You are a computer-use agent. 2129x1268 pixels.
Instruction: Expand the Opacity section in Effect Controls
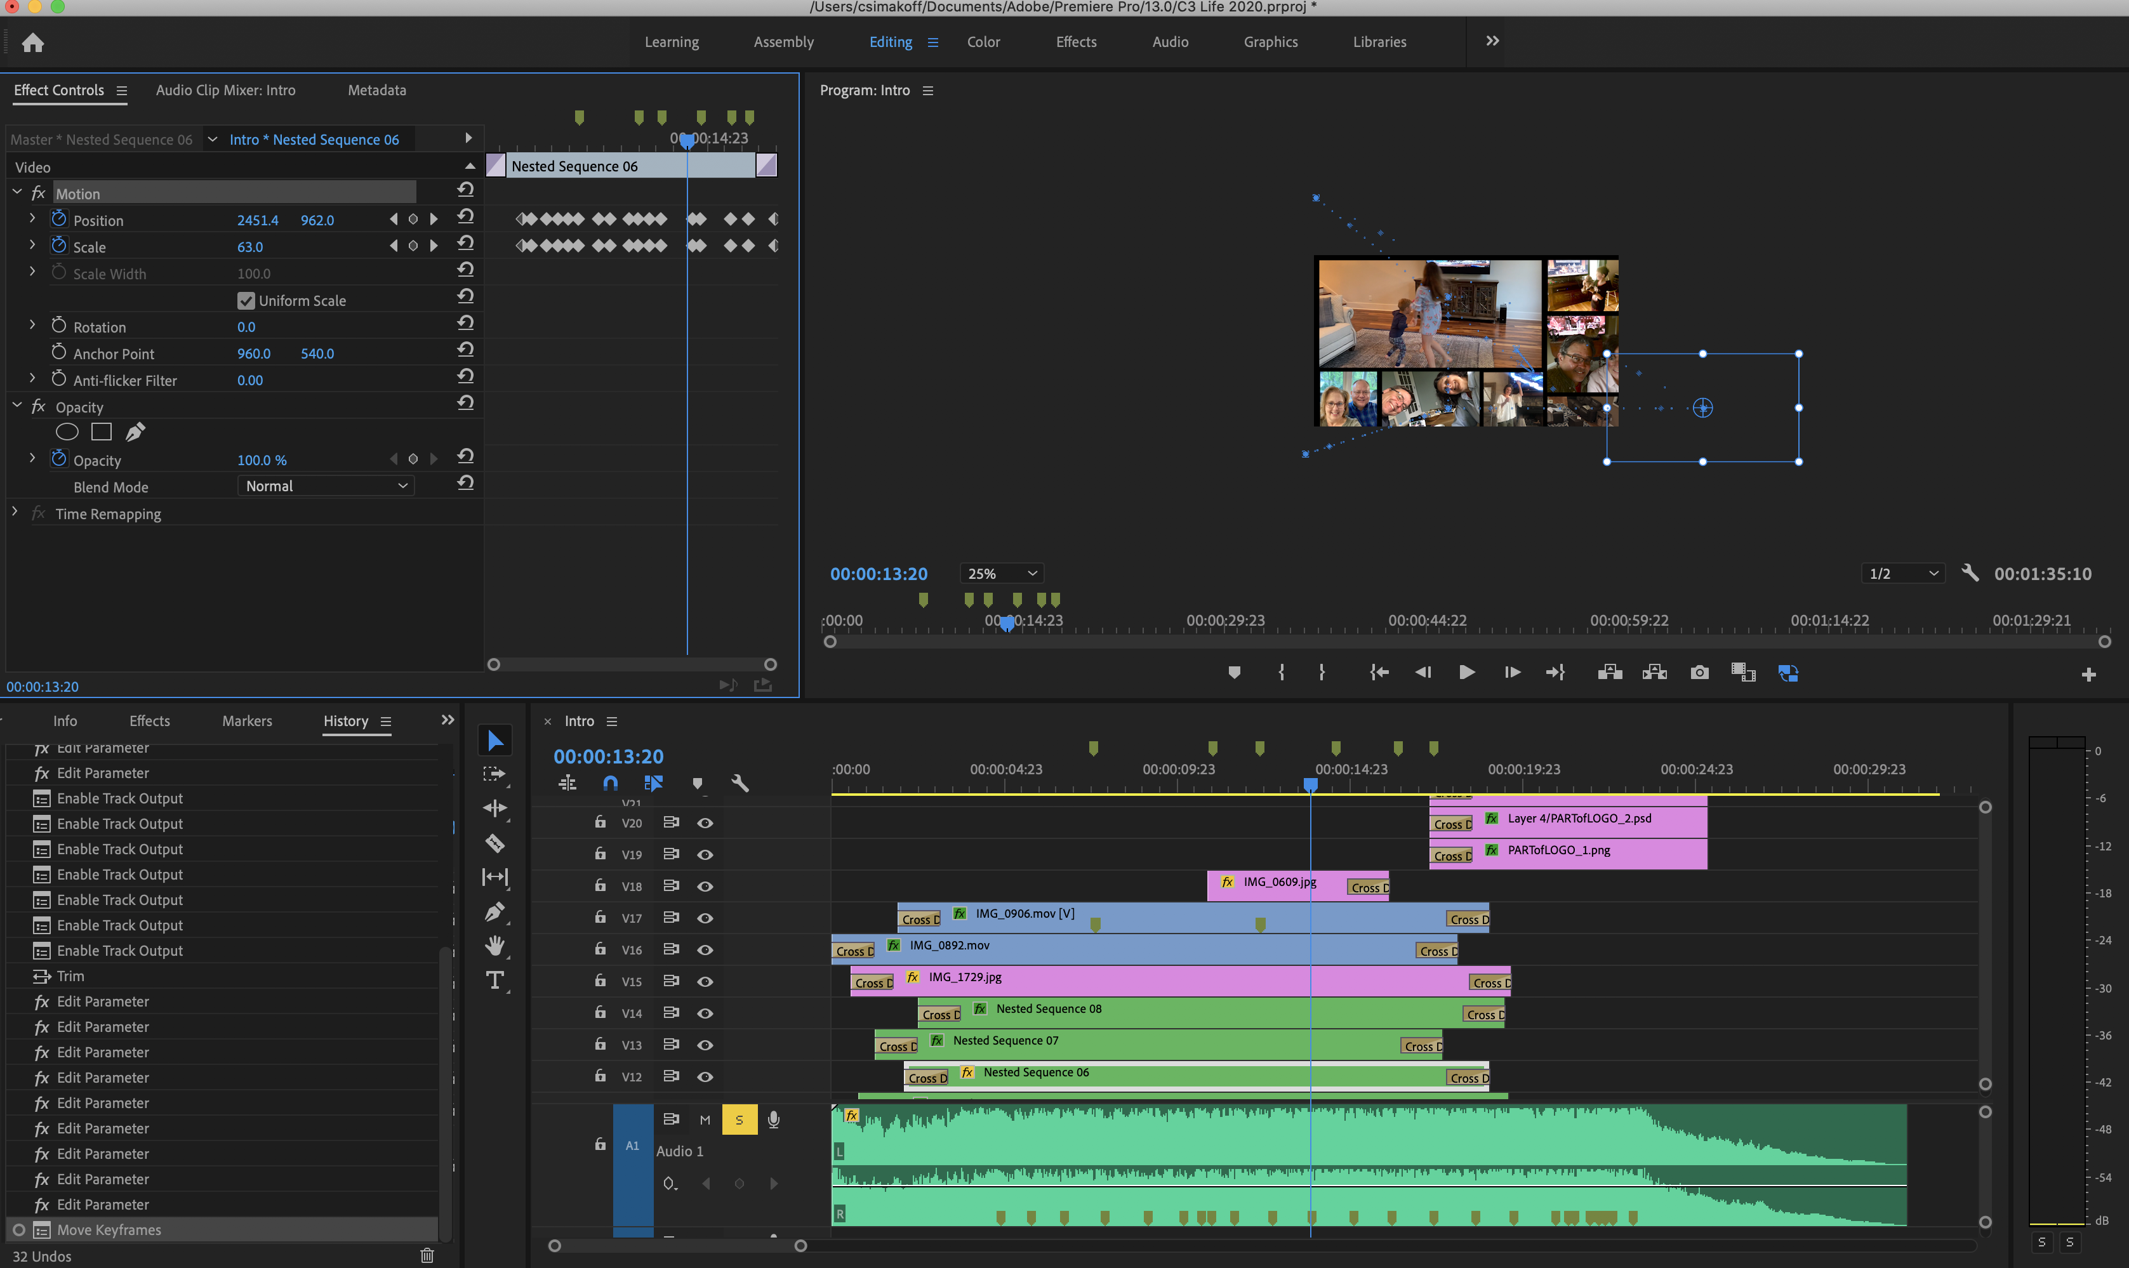[15, 406]
